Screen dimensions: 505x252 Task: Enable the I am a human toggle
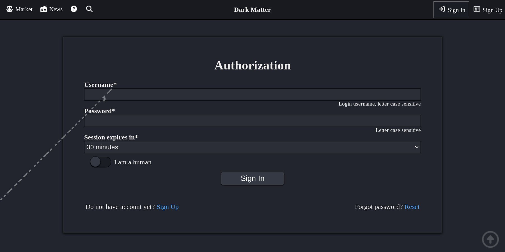[100, 162]
